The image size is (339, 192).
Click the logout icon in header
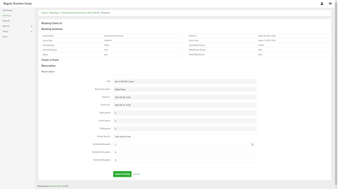(331, 3)
